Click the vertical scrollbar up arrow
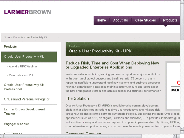Screen dimensions: 184x138 point(182,2)
